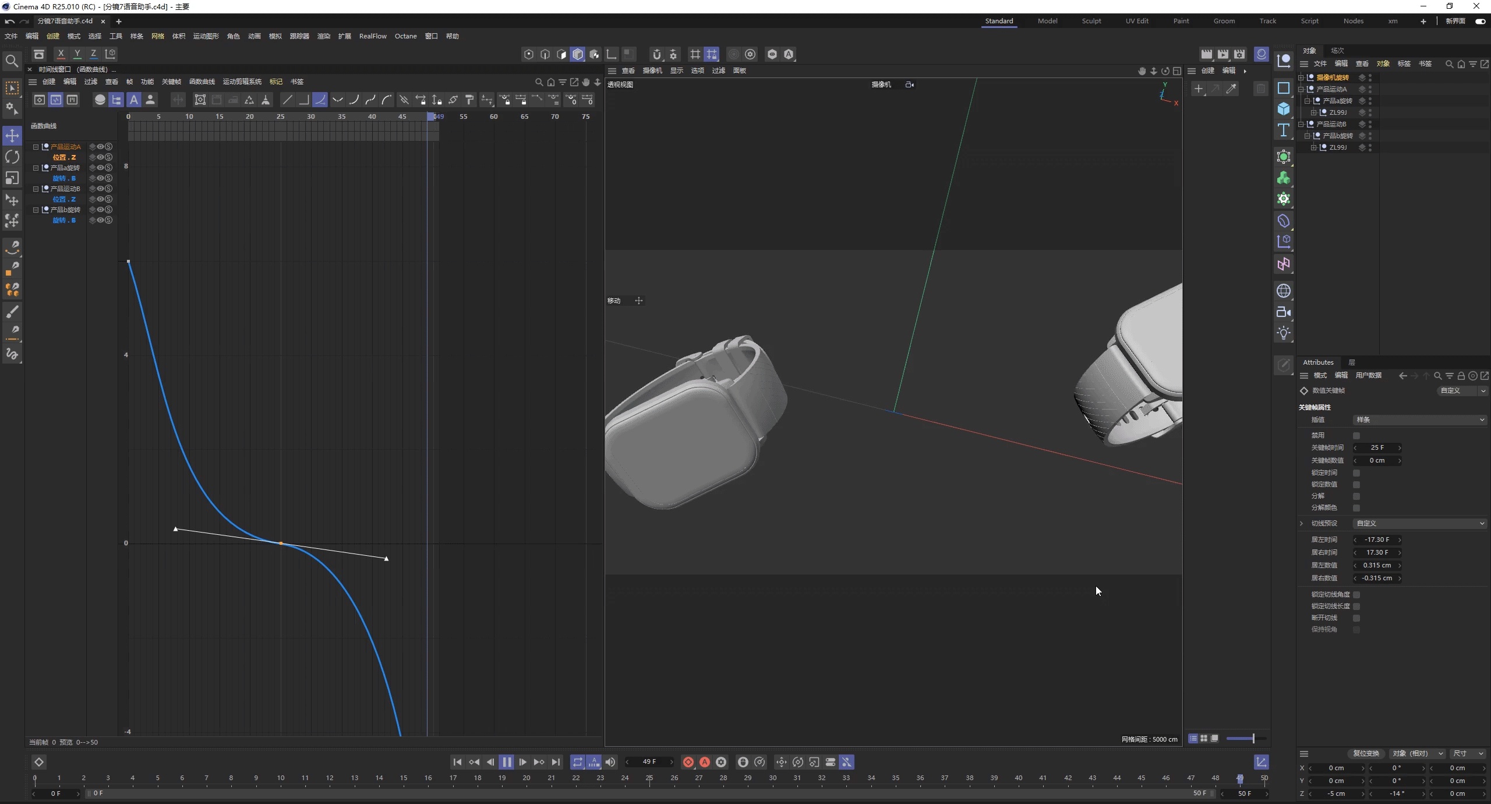Select the 位置 . Z track of 产品运动B

[x=64, y=199]
